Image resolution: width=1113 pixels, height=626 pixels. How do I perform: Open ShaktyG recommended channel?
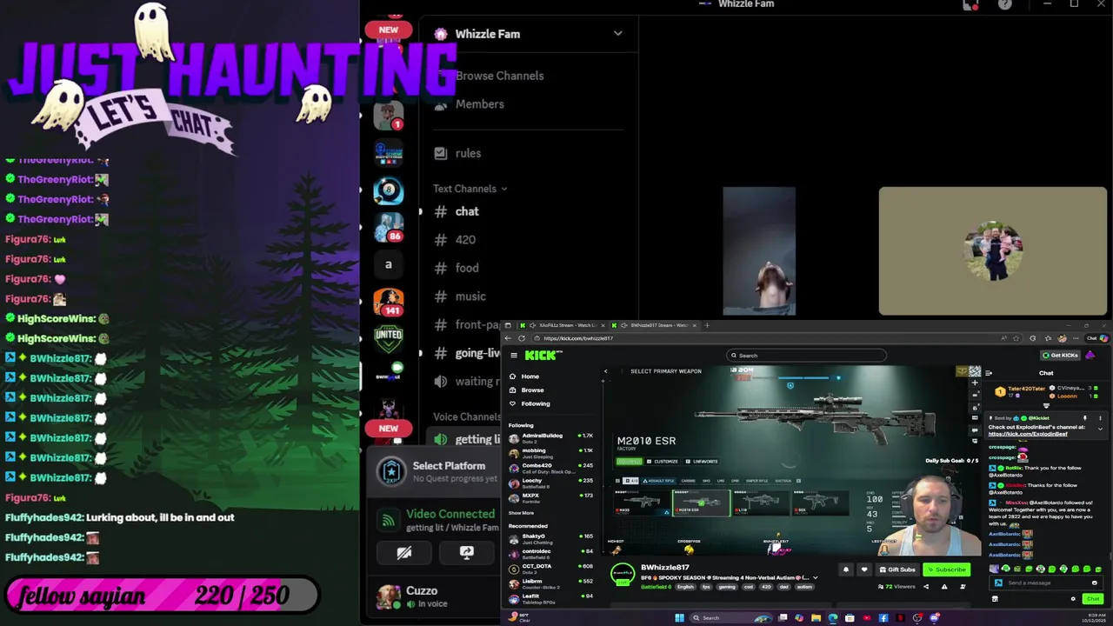point(551,537)
